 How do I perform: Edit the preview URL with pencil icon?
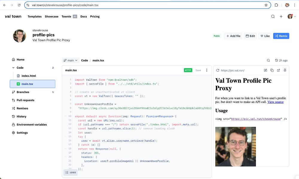(265, 70)
